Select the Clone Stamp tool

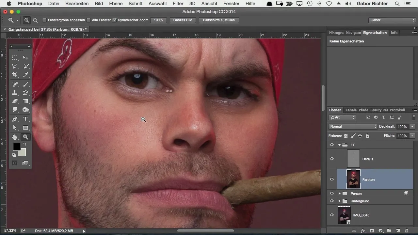(x=15, y=93)
